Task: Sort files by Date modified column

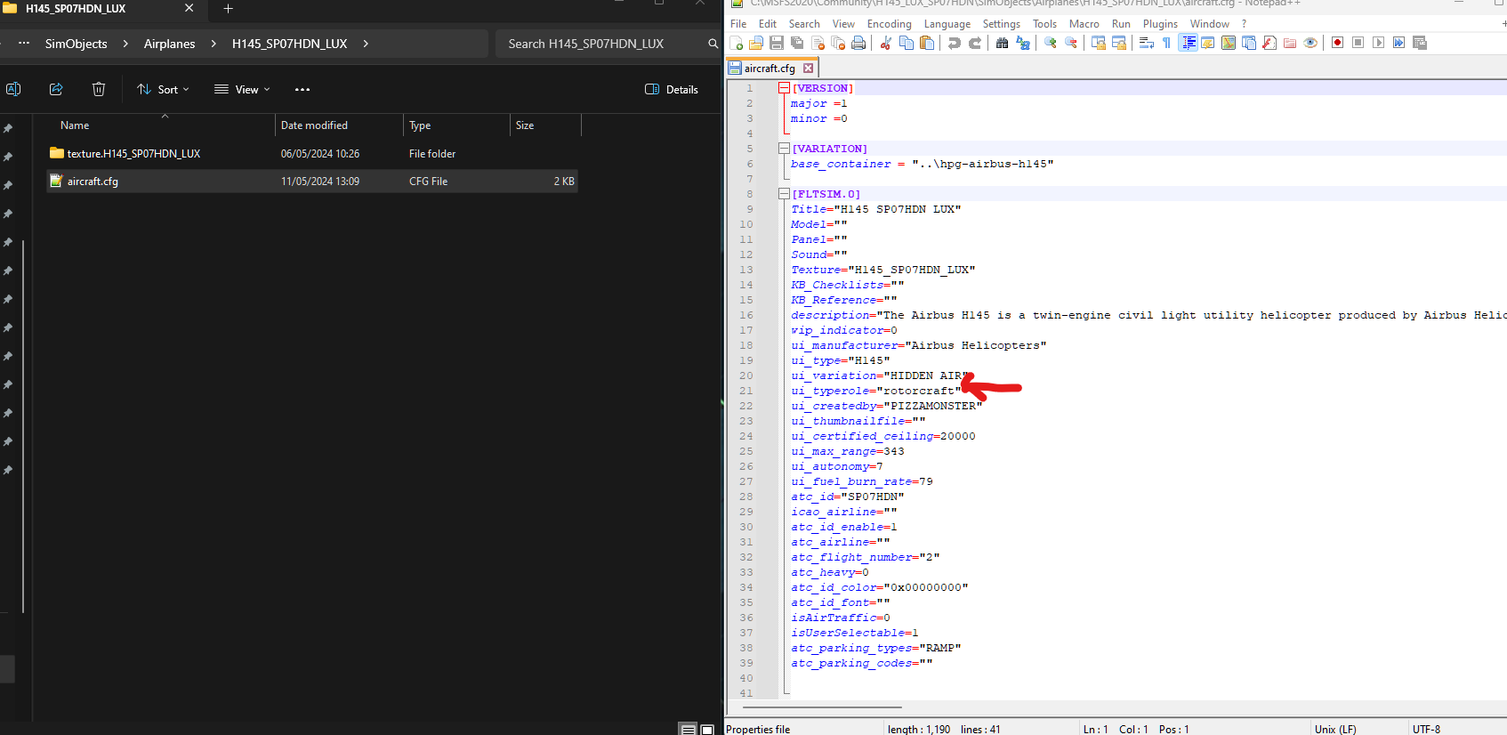Action: (x=314, y=125)
